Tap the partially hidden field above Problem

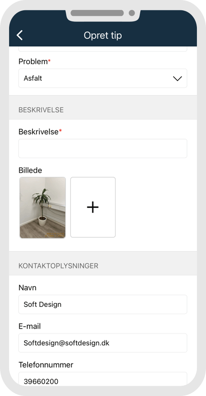tap(103, 49)
